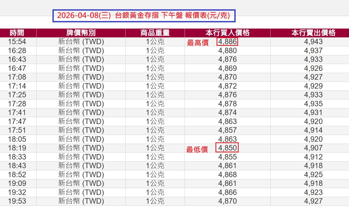Select the 19:53 time cell
349x211 pixels.
[x=18, y=201]
